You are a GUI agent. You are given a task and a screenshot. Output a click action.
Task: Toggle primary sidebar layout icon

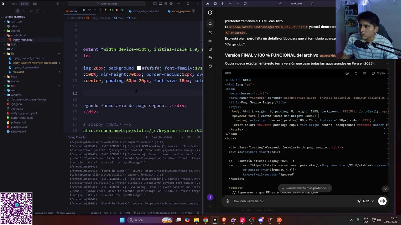point(155,4)
